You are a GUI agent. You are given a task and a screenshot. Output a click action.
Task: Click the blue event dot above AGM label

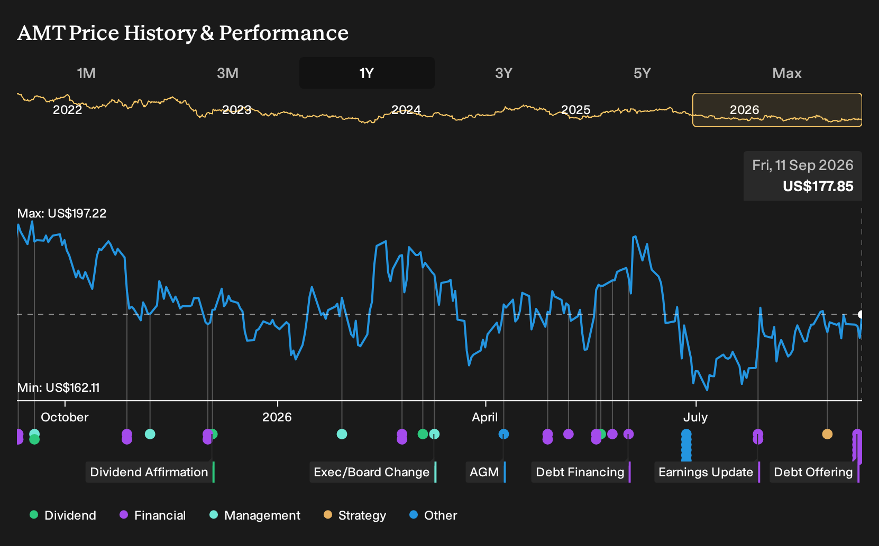click(x=503, y=434)
